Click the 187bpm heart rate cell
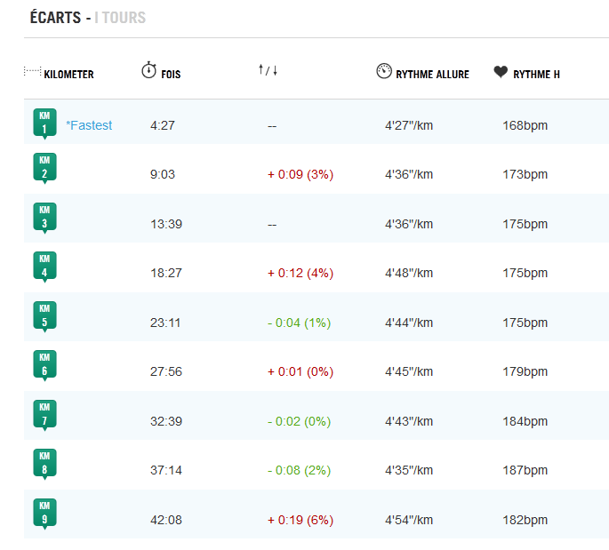The height and width of the screenshot is (550, 609). pos(525,470)
